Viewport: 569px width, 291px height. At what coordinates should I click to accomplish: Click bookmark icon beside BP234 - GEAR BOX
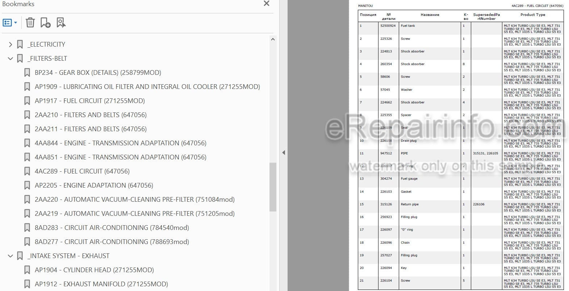coord(27,73)
